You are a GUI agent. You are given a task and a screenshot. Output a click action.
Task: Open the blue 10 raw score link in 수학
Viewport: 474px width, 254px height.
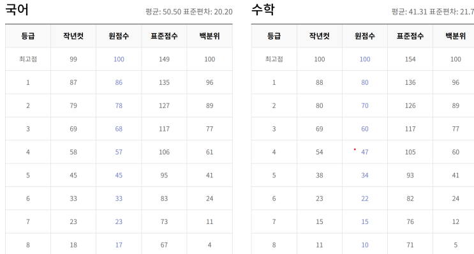(x=365, y=245)
